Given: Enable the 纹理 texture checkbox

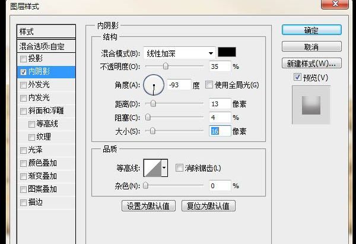Looking at the screenshot, I should point(31,137).
